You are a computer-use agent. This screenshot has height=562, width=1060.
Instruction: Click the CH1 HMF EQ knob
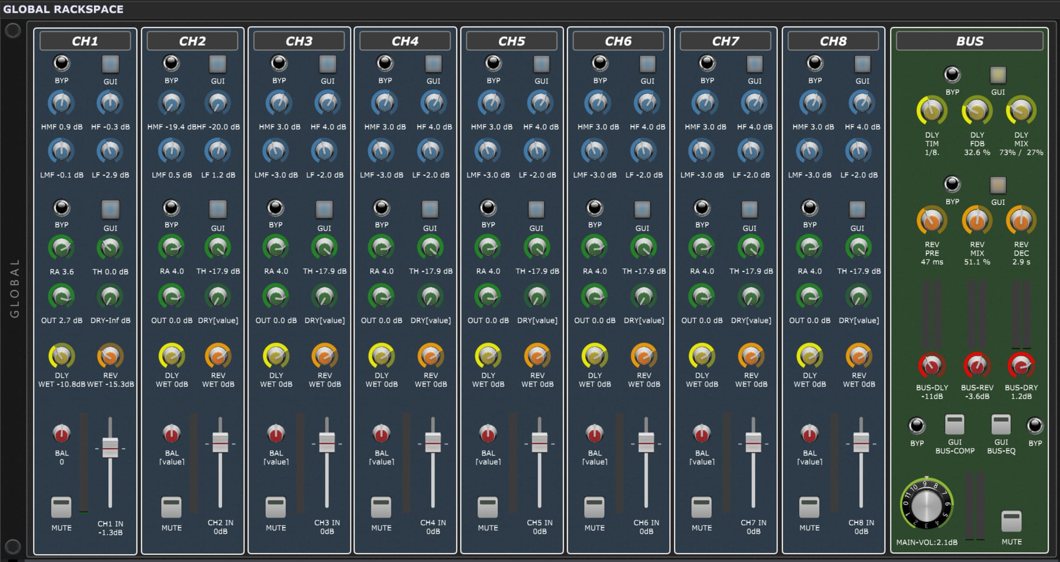(x=61, y=103)
